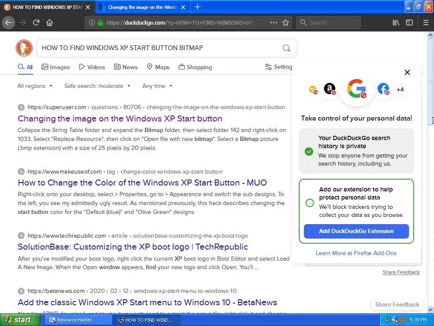Click the DuckDuckGo duck logo
Image resolution: width=434 pixels, height=326 pixels.
[x=24, y=48]
